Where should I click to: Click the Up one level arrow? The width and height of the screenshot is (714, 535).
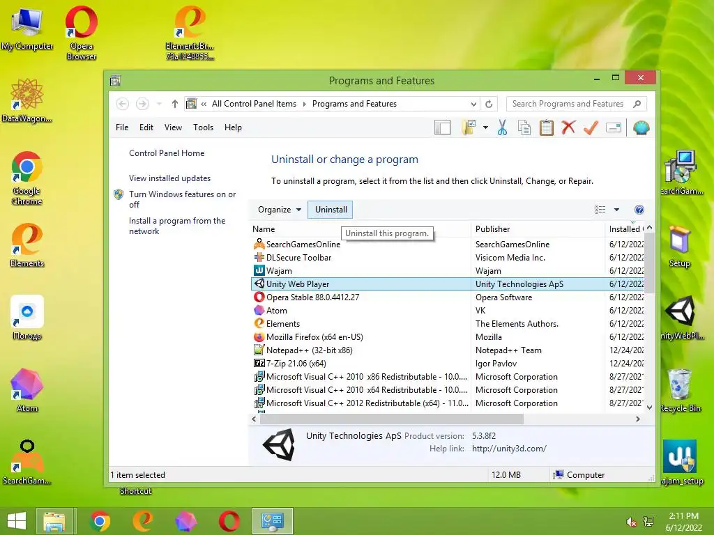tap(174, 104)
